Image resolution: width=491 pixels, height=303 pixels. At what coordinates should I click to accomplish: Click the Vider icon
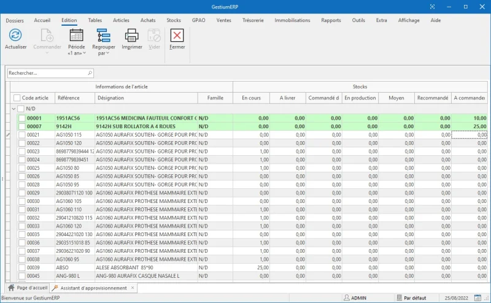point(154,35)
